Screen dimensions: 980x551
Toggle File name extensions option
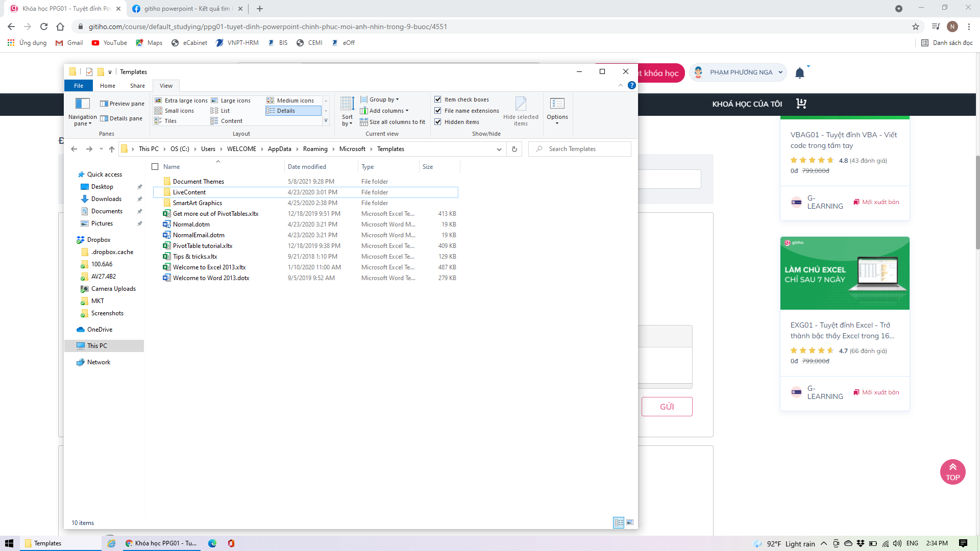[x=467, y=111]
